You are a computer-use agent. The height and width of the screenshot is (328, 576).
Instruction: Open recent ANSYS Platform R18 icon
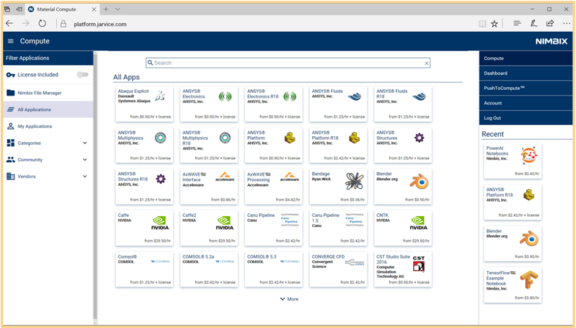tap(529, 195)
